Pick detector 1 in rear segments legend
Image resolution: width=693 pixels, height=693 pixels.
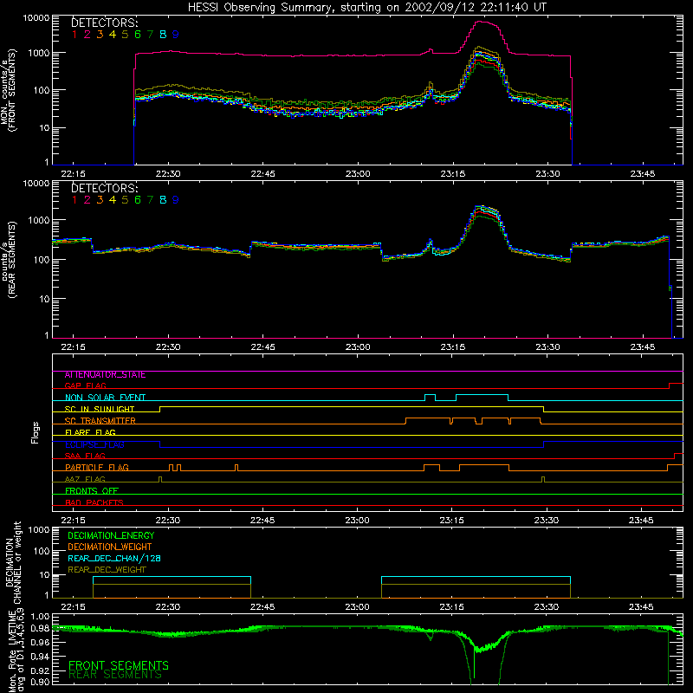click(74, 200)
